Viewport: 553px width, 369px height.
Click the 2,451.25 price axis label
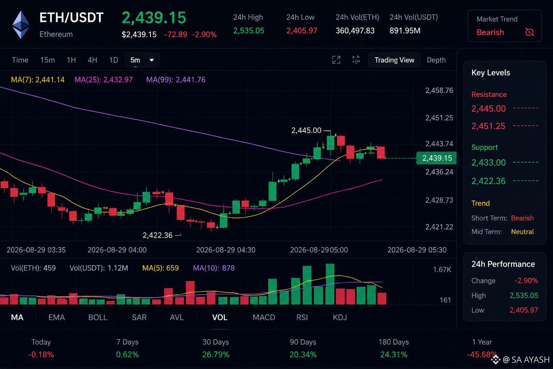[x=439, y=118]
